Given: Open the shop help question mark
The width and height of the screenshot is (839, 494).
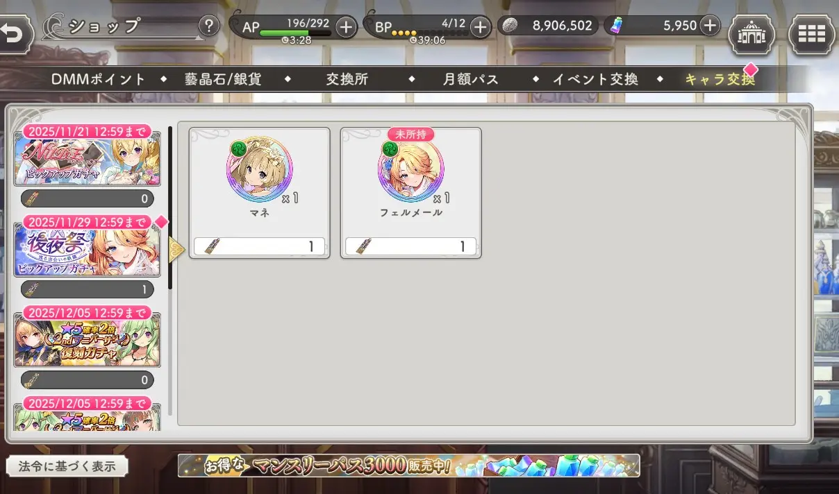Looking at the screenshot, I should (x=209, y=26).
